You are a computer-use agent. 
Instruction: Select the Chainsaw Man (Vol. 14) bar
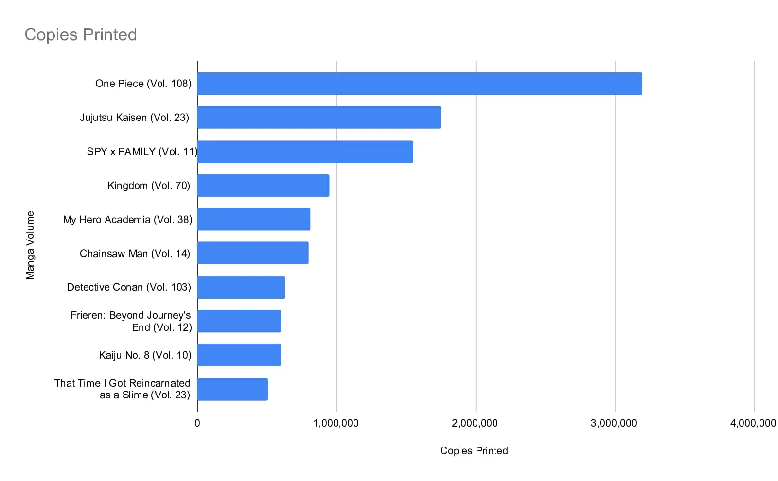click(253, 253)
